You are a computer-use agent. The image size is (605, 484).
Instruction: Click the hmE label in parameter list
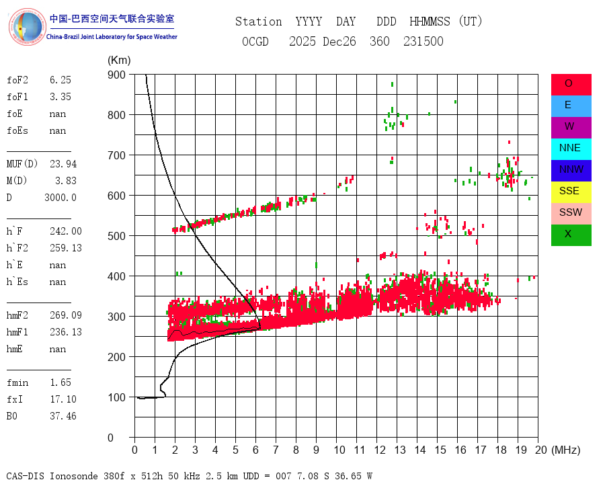click(14, 349)
